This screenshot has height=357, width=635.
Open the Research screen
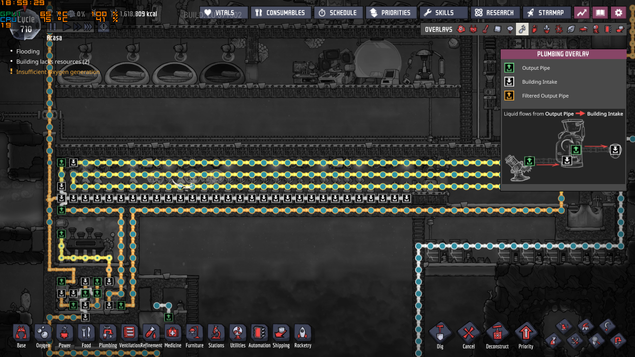pyautogui.click(x=495, y=13)
